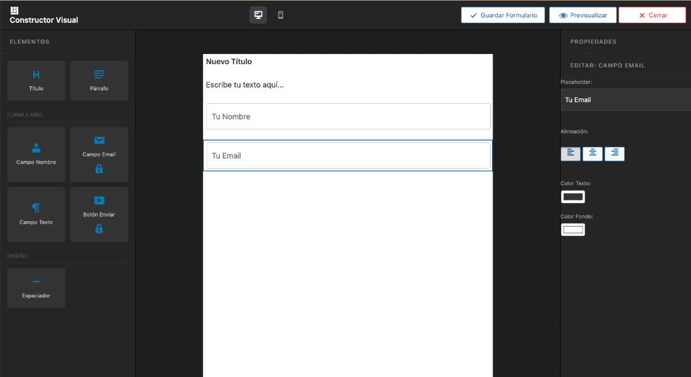Click Guardar Formulario button
The height and width of the screenshot is (377, 691).
pyautogui.click(x=503, y=15)
